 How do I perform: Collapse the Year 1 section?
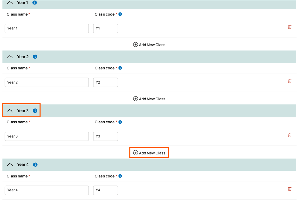pyautogui.click(x=10, y=3)
